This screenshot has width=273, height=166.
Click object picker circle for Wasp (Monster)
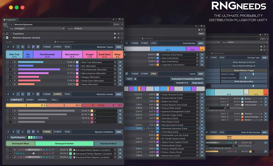[x=115, y=84]
